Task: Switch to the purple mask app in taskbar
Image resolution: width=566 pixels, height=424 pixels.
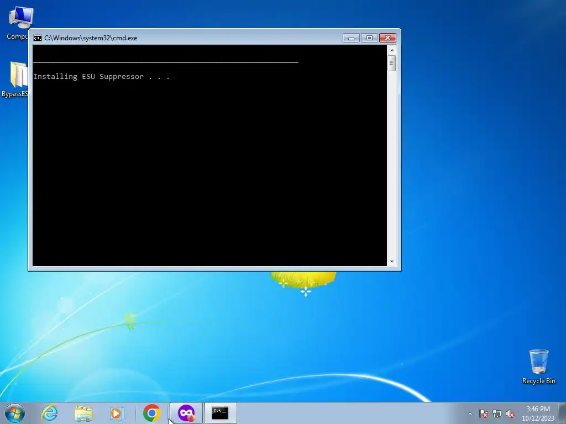Action: (186, 413)
